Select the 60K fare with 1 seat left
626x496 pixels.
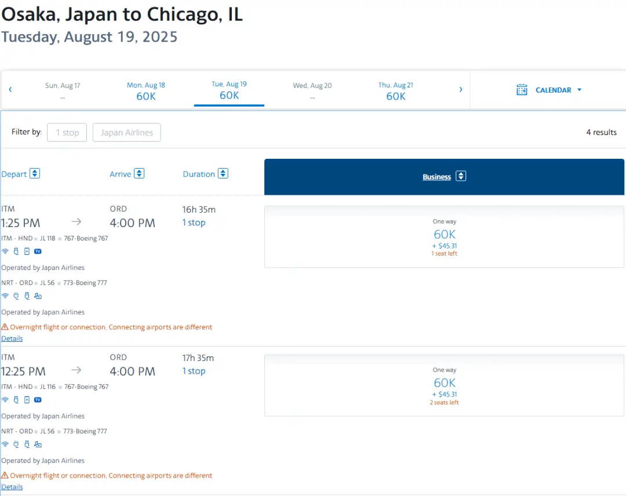[444, 236]
